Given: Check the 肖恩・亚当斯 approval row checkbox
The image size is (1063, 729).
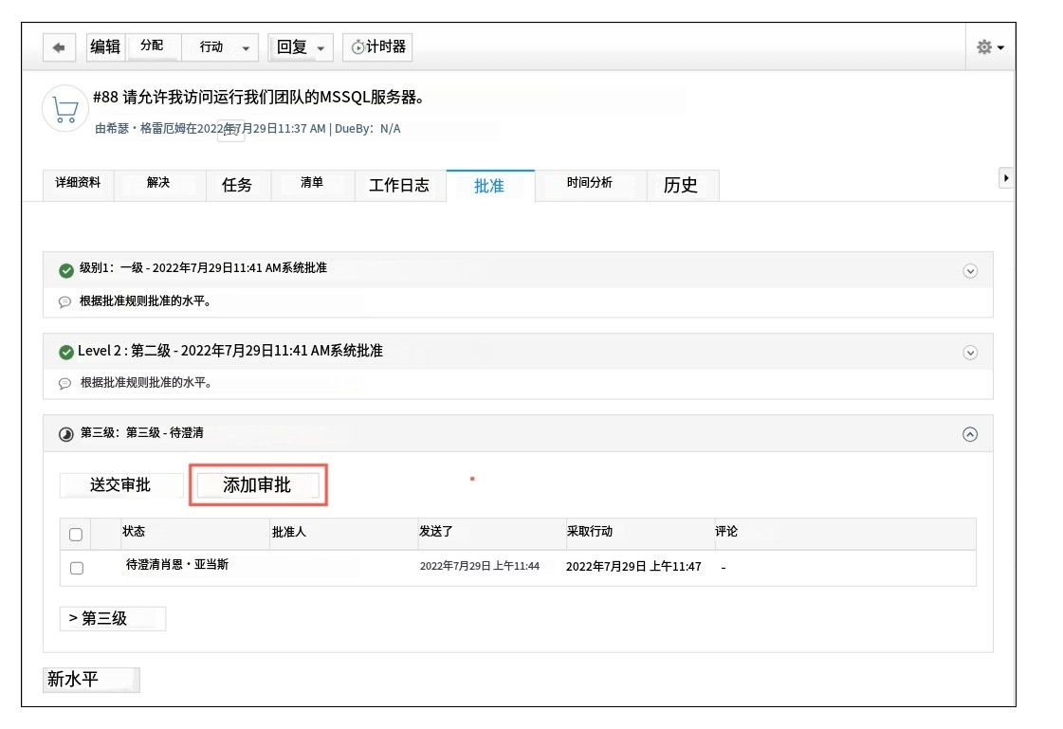Looking at the screenshot, I should tap(77, 568).
